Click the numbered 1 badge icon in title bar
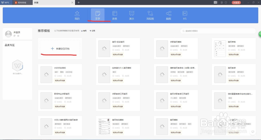This screenshot has height=140, width=261. (x=215, y=3)
